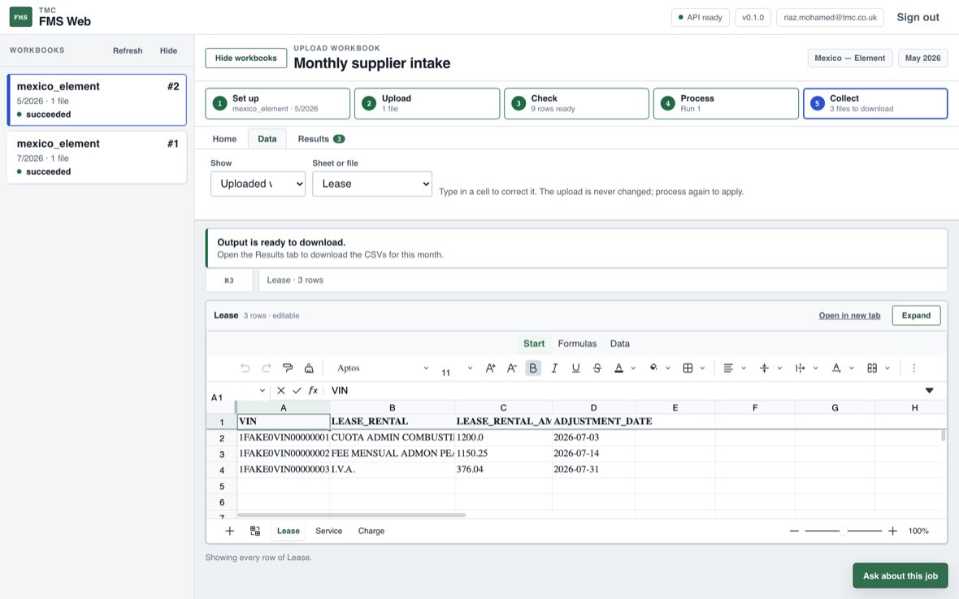
Task: Click the redo arrow in spreadsheet toolbar
Action: click(x=266, y=367)
